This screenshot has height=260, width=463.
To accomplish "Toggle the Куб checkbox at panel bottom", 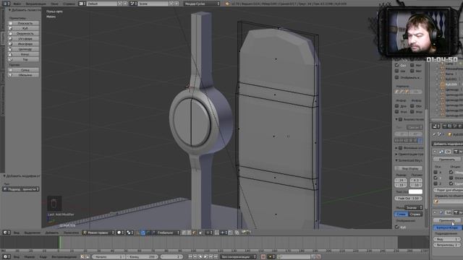I will pyautogui.click(x=397, y=227).
